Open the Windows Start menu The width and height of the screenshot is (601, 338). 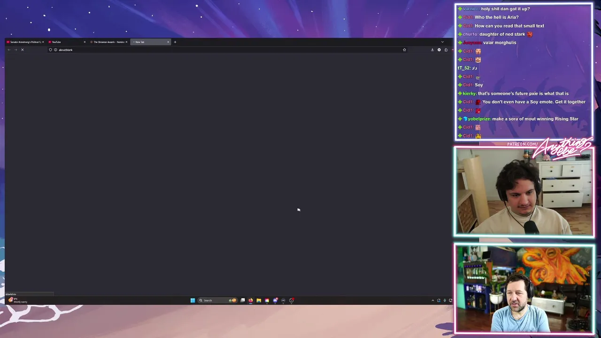point(193,300)
